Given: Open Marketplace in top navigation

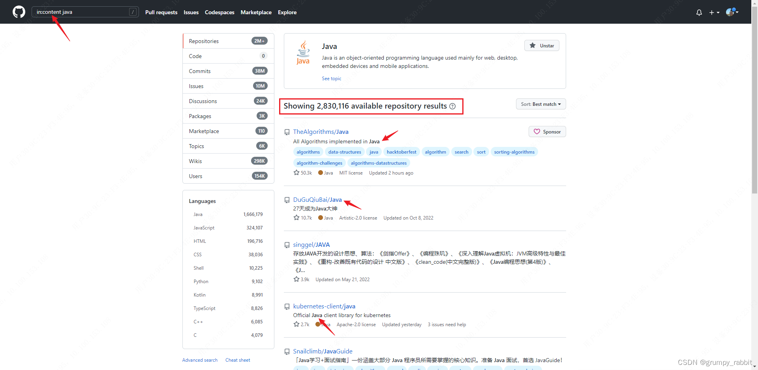Looking at the screenshot, I should pyautogui.click(x=256, y=12).
